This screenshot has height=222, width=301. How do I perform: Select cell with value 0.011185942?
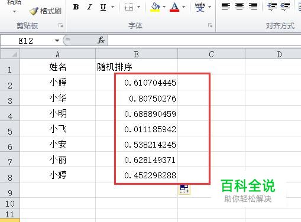point(137,129)
